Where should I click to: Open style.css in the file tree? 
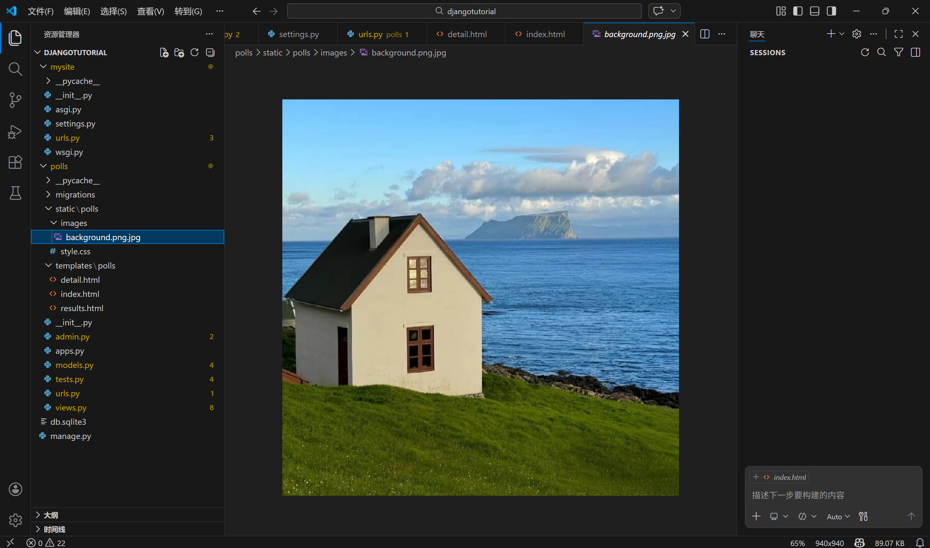(x=75, y=251)
